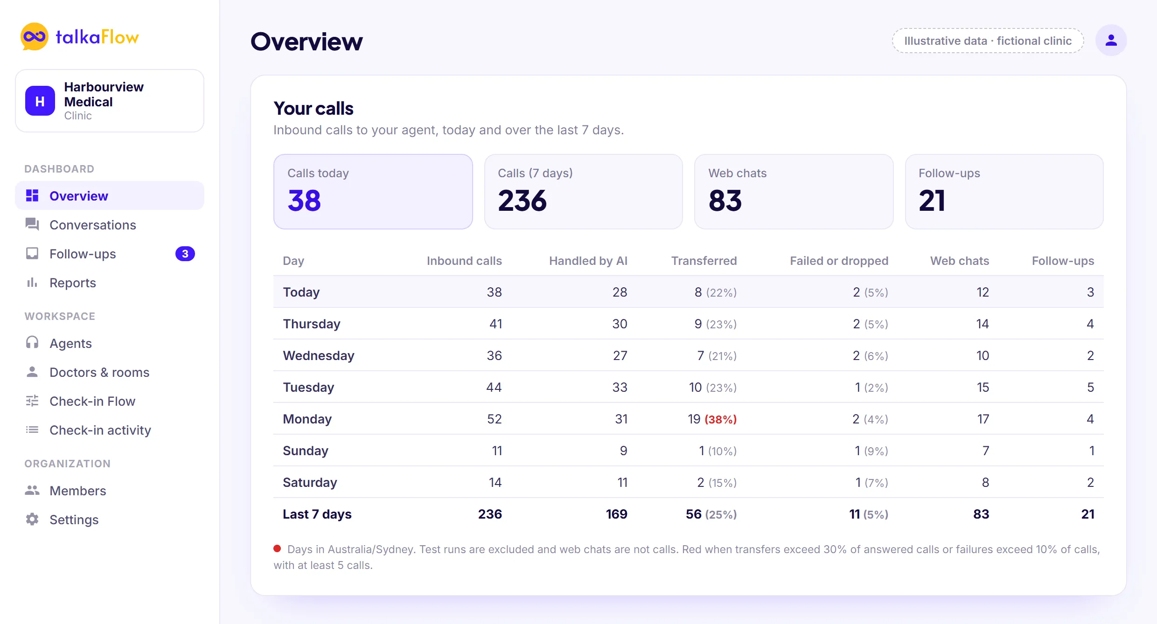Click the Follow-ups badge showing 3
The image size is (1157, 624).
point(185,254)
